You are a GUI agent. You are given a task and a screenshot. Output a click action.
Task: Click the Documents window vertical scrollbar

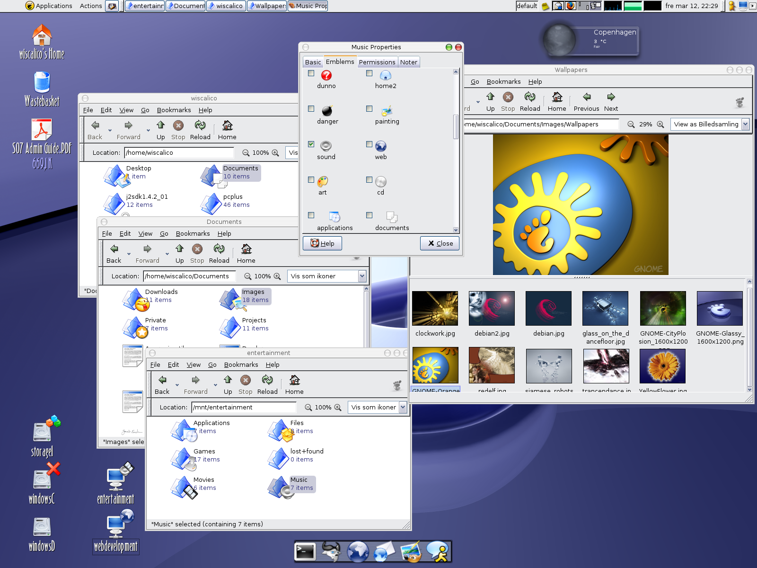pos(366,316)
